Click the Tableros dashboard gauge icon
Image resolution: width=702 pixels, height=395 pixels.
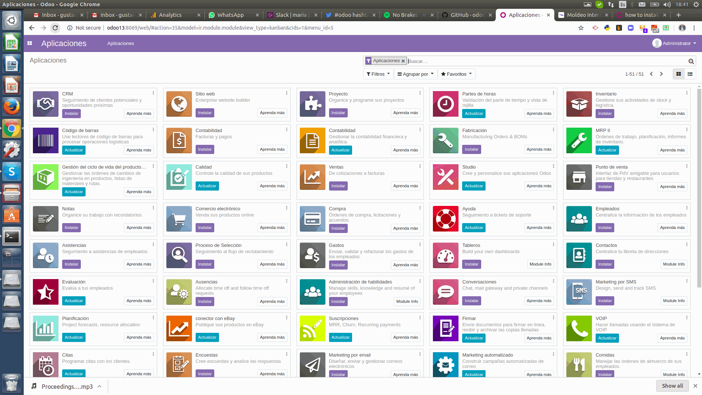[x=446, y=255]
